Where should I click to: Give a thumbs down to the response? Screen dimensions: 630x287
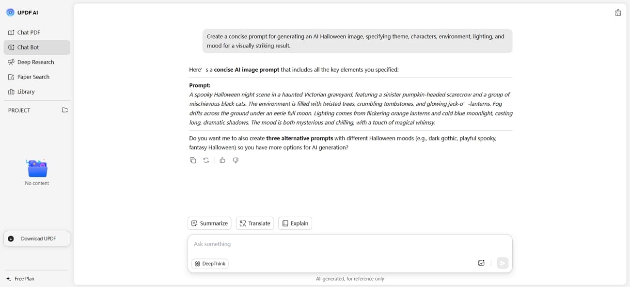click(236, 160)
